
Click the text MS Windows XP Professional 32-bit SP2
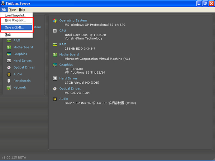pyautogui.click(x=95, y=25)
